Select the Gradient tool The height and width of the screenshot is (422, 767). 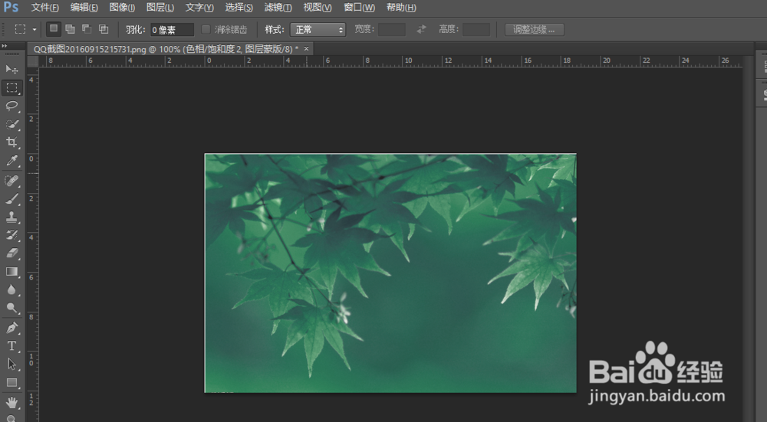pos(12,272)
